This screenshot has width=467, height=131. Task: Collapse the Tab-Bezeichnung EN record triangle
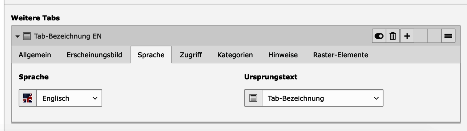click(18, 37)
